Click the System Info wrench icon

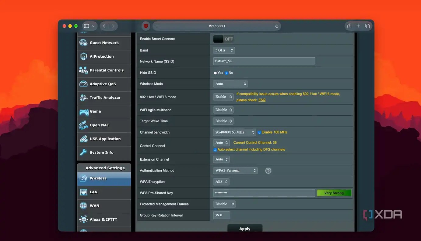click(x=83, y=152)
